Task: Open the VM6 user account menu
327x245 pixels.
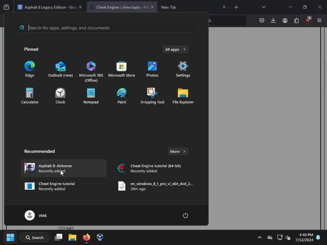Action: (x=36, y=215)
